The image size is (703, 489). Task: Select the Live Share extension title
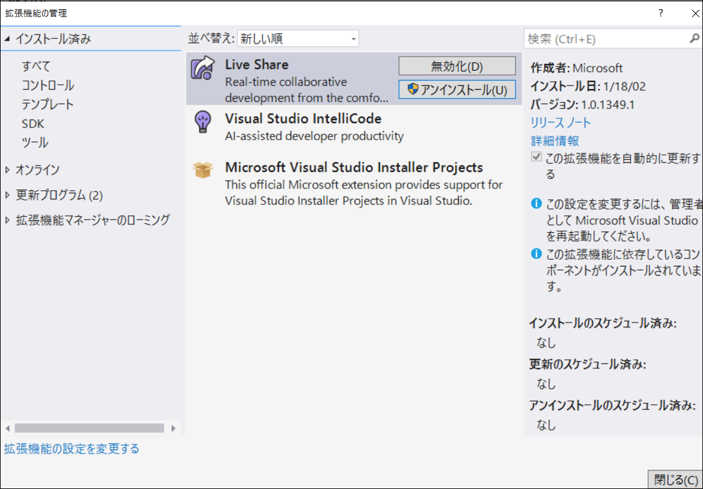pyautogui.click(x=256, y=65)
